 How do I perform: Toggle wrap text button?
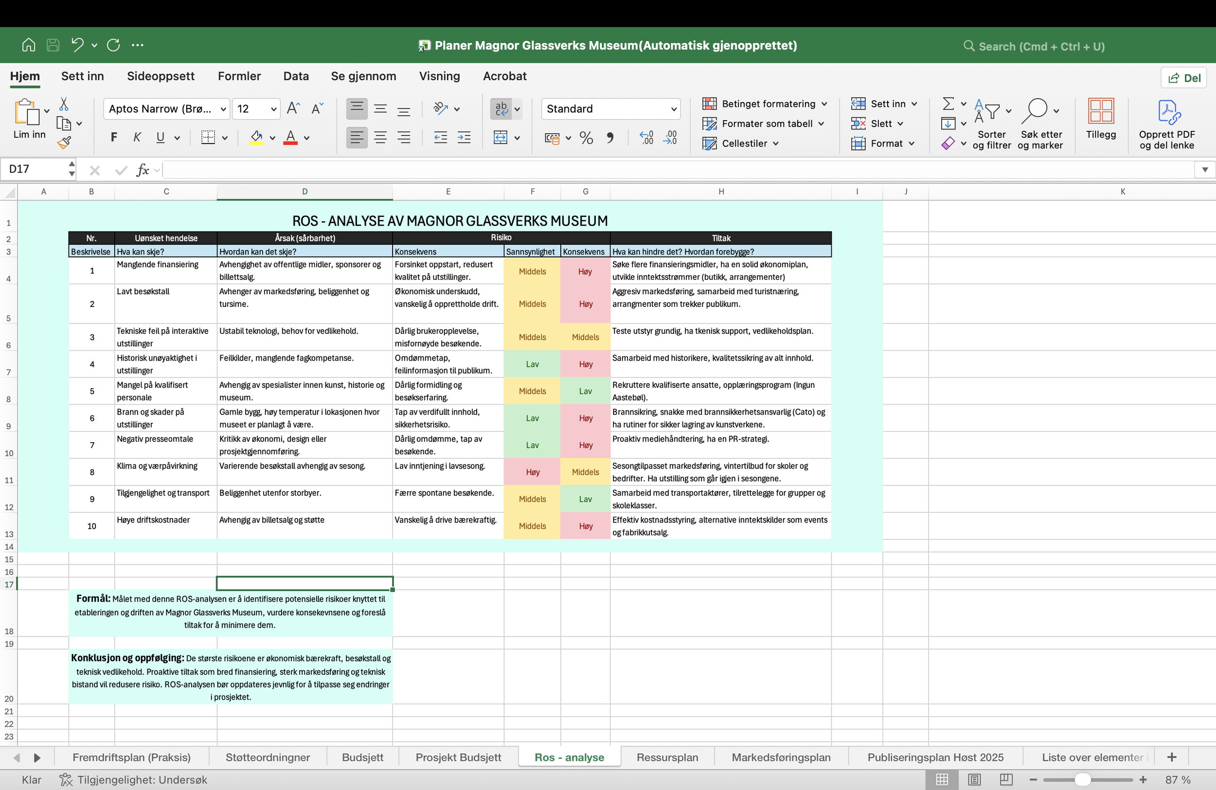[501, 108]
